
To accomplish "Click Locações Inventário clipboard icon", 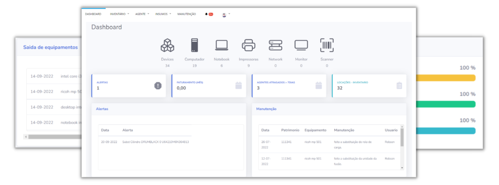I will tap(400, 86).
